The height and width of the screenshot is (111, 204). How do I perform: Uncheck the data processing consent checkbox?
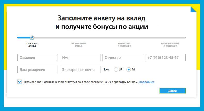pos(20,82)
